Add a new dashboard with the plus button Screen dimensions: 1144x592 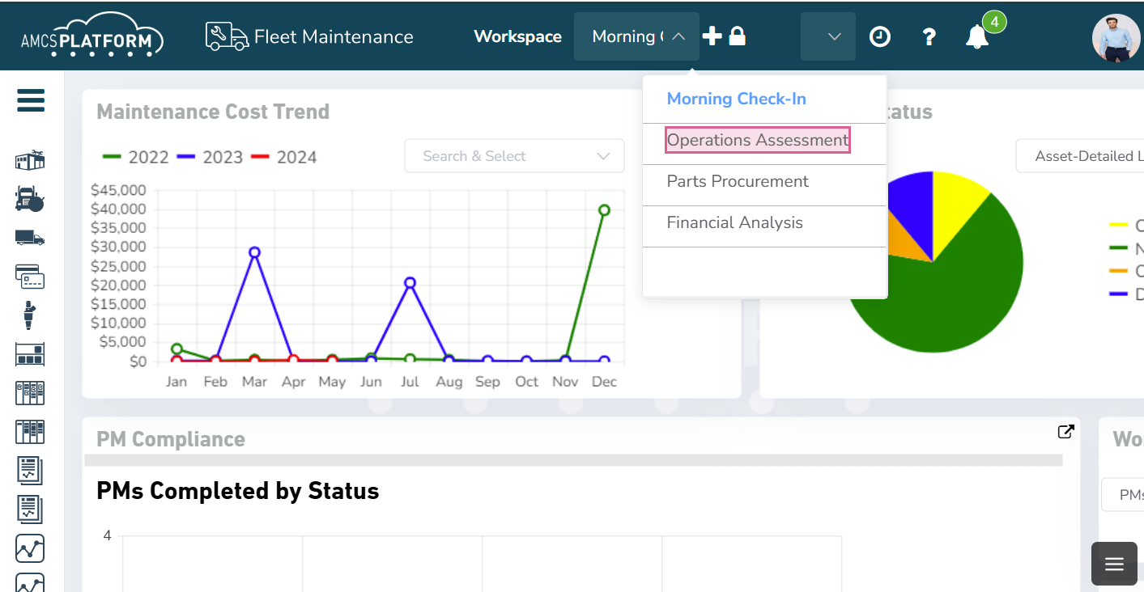point(711,36)
